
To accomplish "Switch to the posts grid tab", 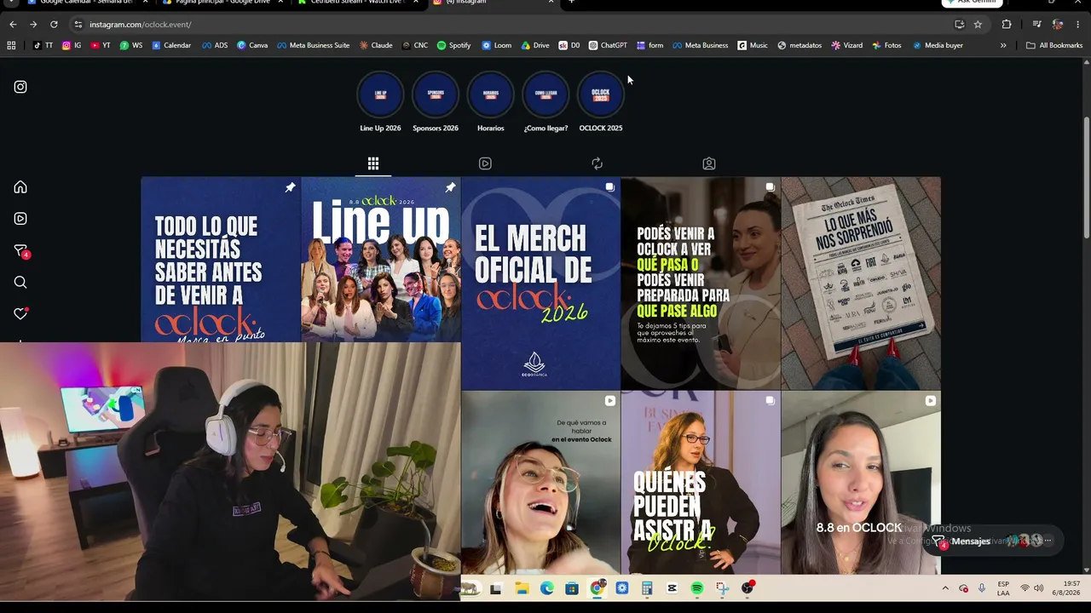I will pos(373,163).
